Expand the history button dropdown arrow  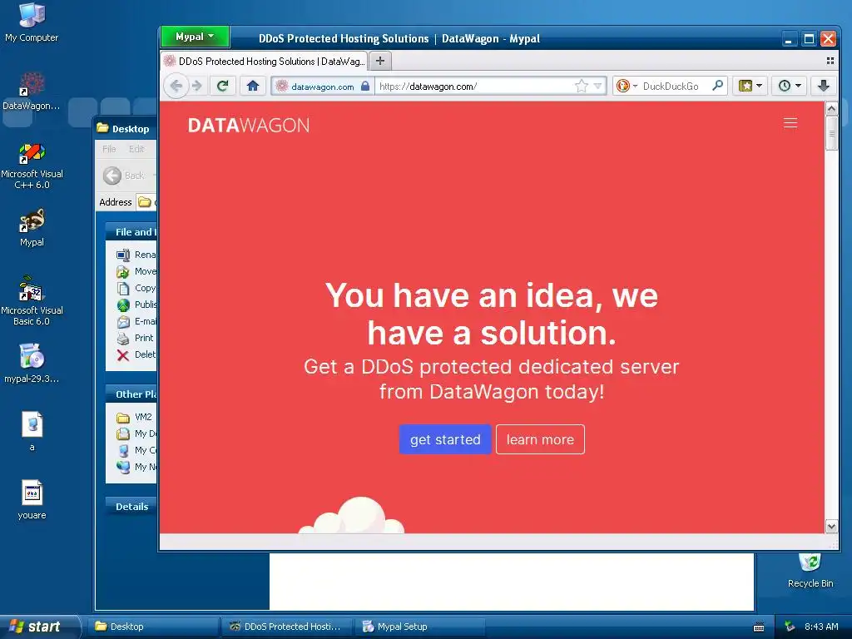[x=798, y=86]
